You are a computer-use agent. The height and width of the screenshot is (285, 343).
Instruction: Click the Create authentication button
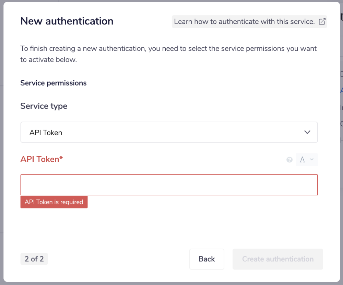coord(278,259)
